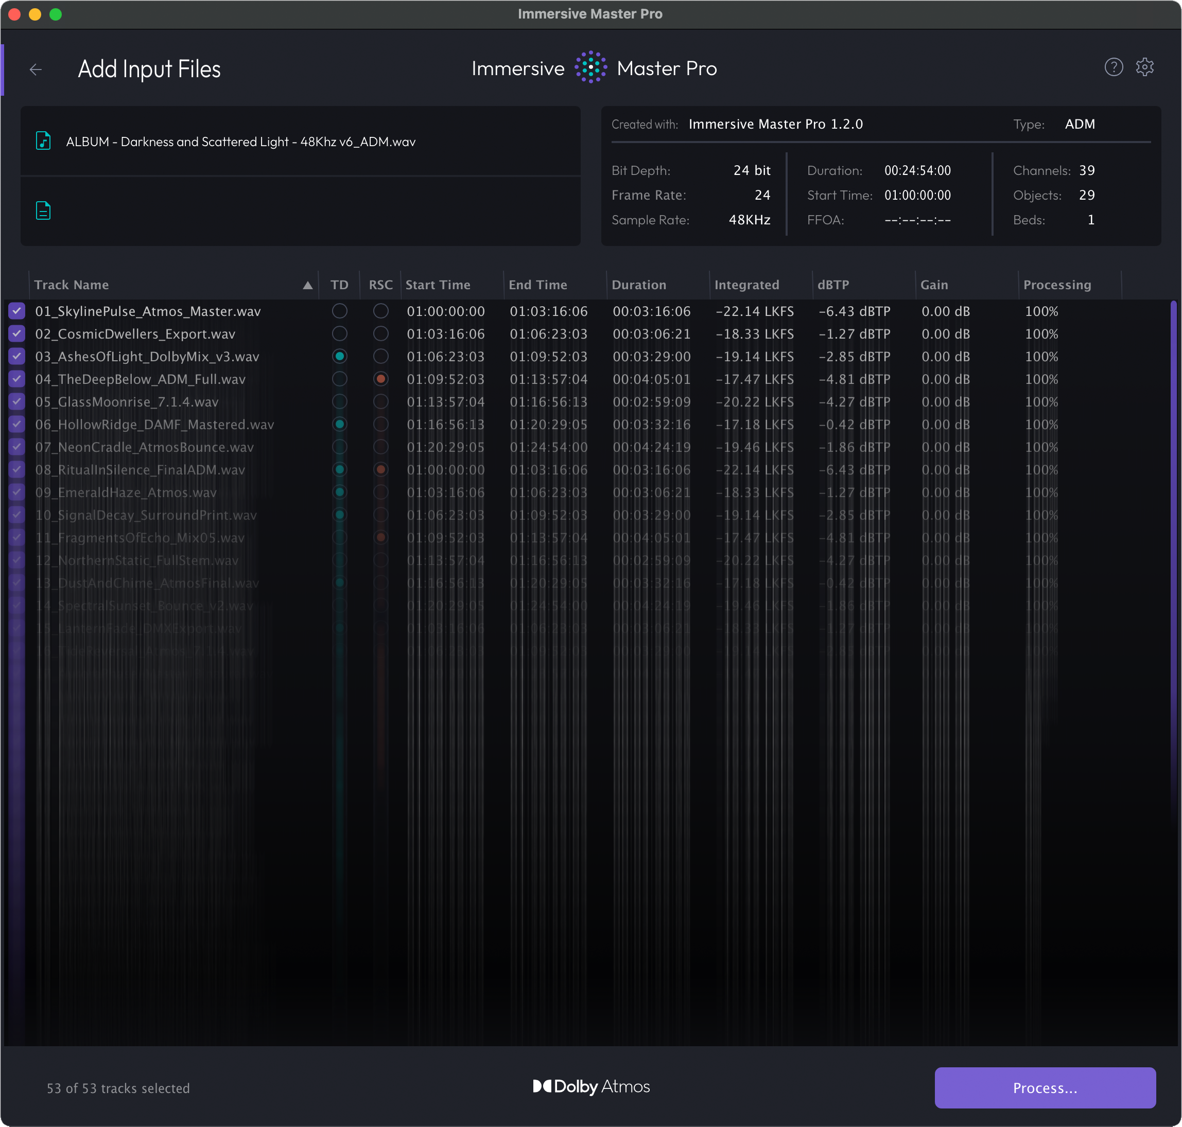1182x1127 pixels.
Task: Enable RSC for 02_CosmicDwellers_Export.wav
Action: tap(380, 333)
